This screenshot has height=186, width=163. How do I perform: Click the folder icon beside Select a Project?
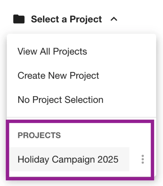click(19, 19)
